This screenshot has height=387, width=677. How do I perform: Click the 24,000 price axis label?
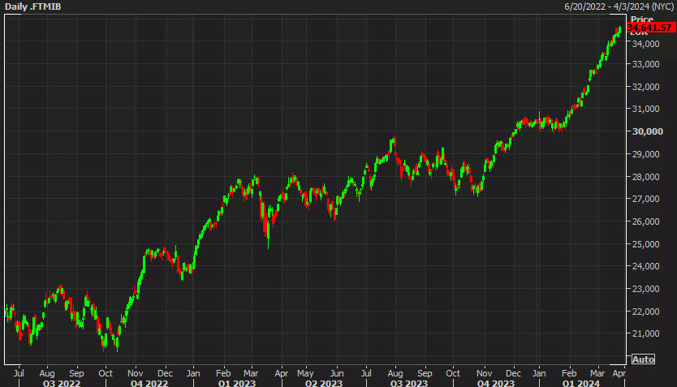tap(645, 266)
